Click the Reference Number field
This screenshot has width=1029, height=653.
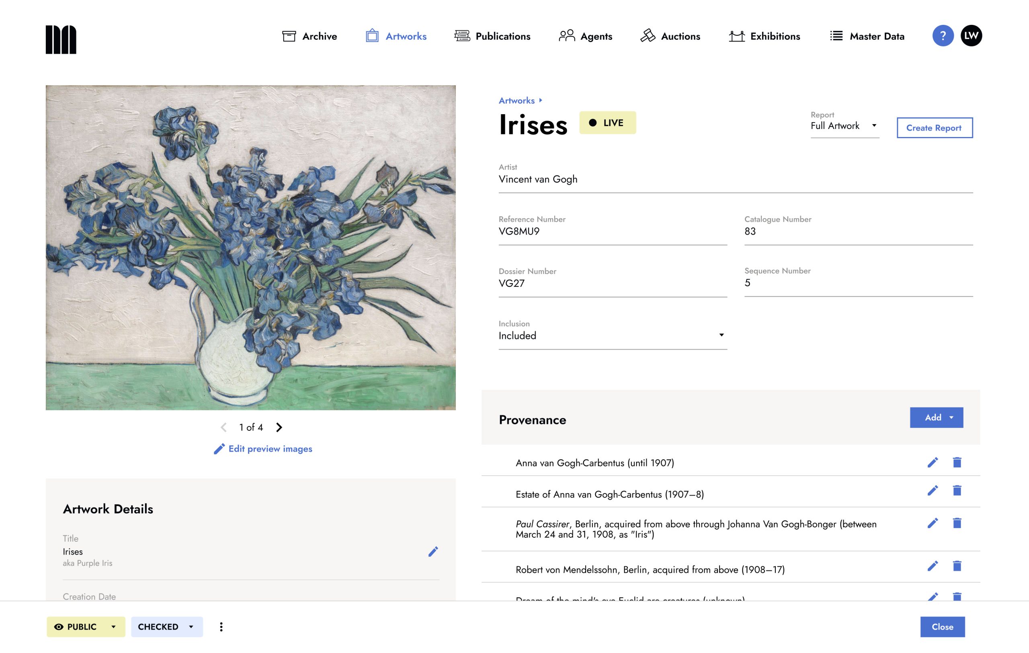tap(613, 231)
